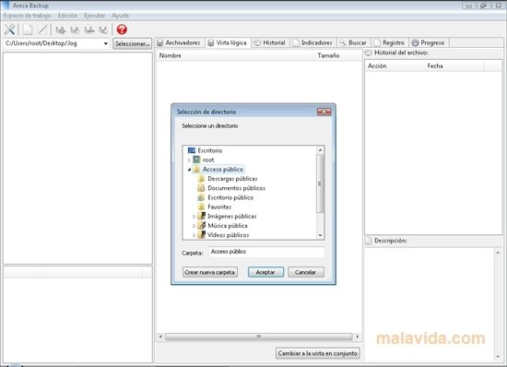The image size is (507, 367).
Task: Click the Crear nueva carpeta button
Action: click(x=210, y=272)
